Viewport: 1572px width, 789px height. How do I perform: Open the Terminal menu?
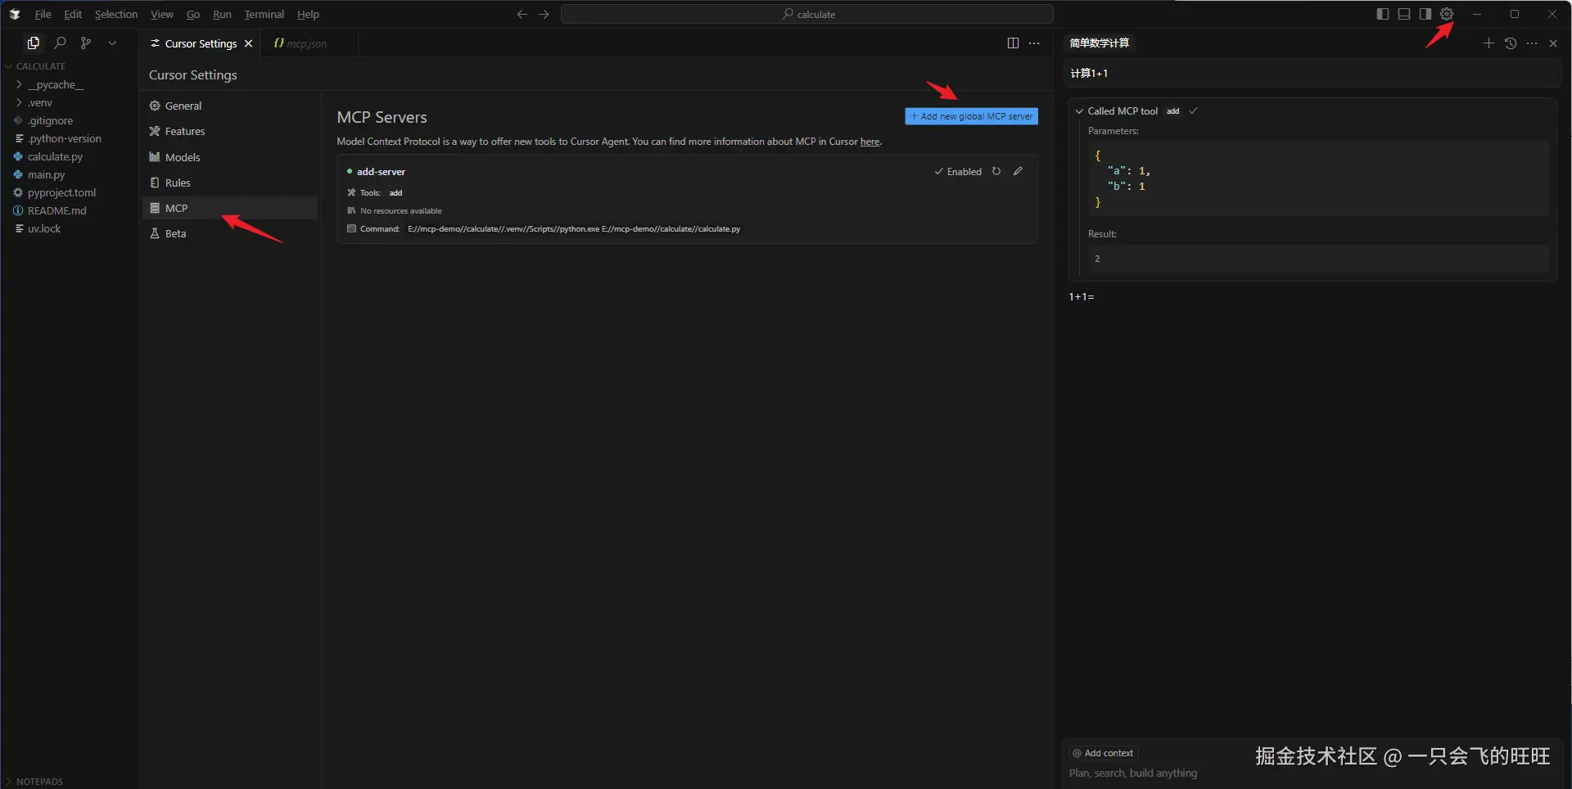(x=264, y=14)
